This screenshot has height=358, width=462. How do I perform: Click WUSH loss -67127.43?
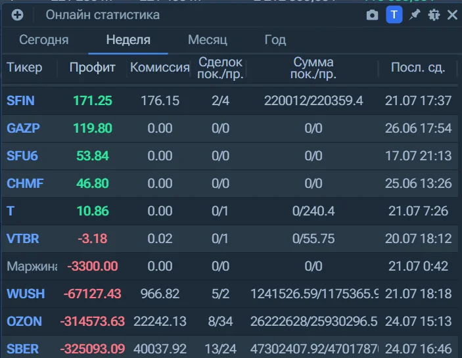tap(93, 294)
